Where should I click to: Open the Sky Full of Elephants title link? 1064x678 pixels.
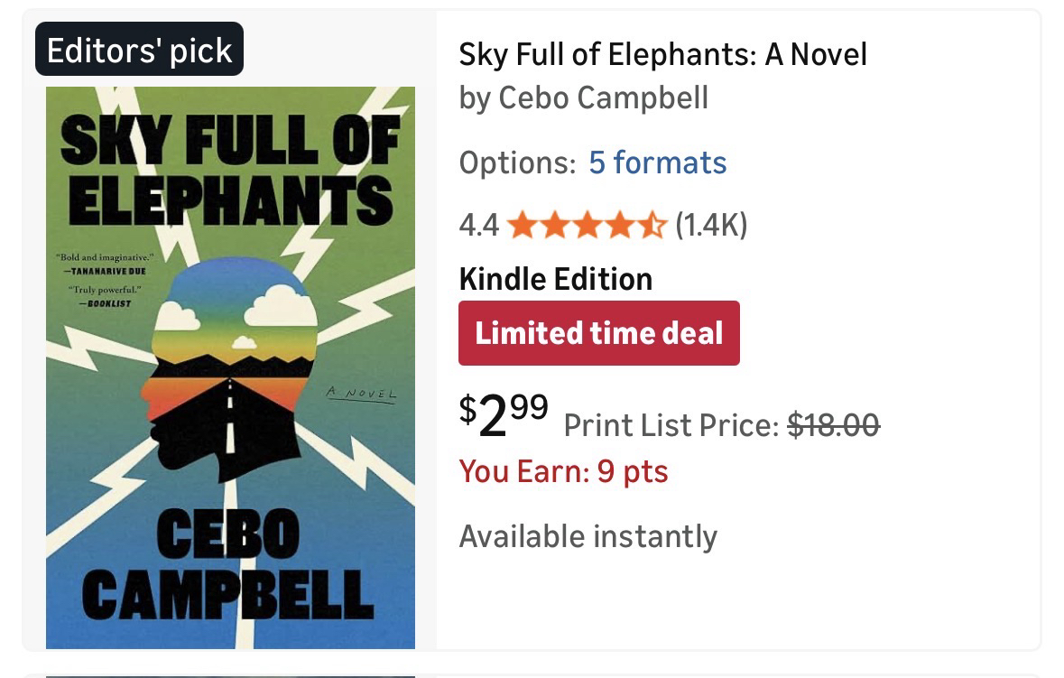pyautogui.click(x=662, y=55)
